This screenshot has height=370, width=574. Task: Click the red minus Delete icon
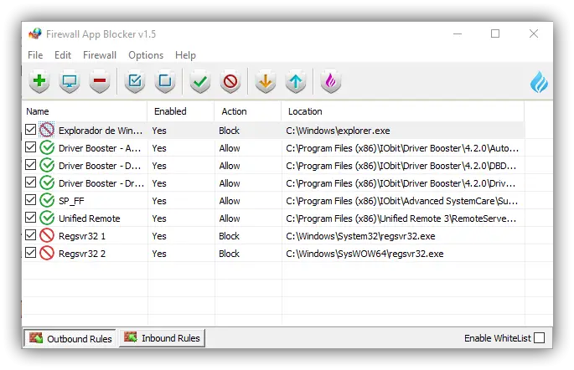(x=100, y=81)
